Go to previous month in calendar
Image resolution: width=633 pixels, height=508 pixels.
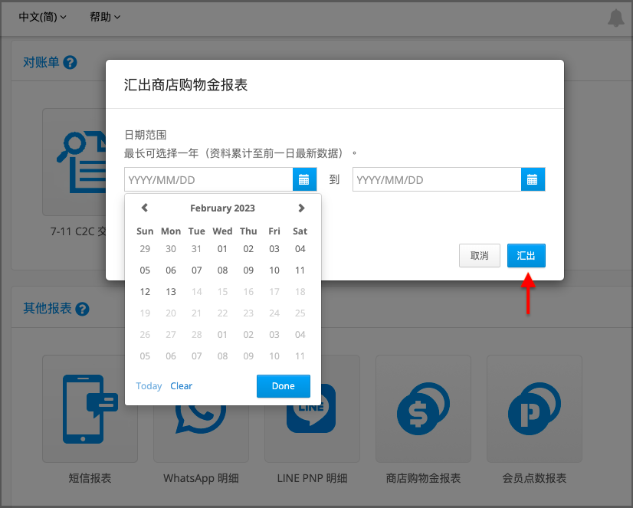click(145, 208)
